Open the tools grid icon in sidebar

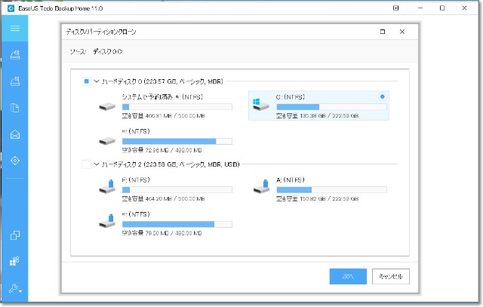tap(14, 262)
